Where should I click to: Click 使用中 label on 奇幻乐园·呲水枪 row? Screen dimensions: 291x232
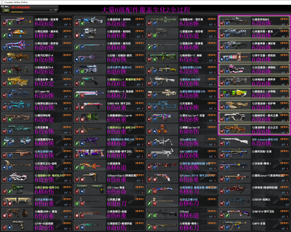pos(67,31)
